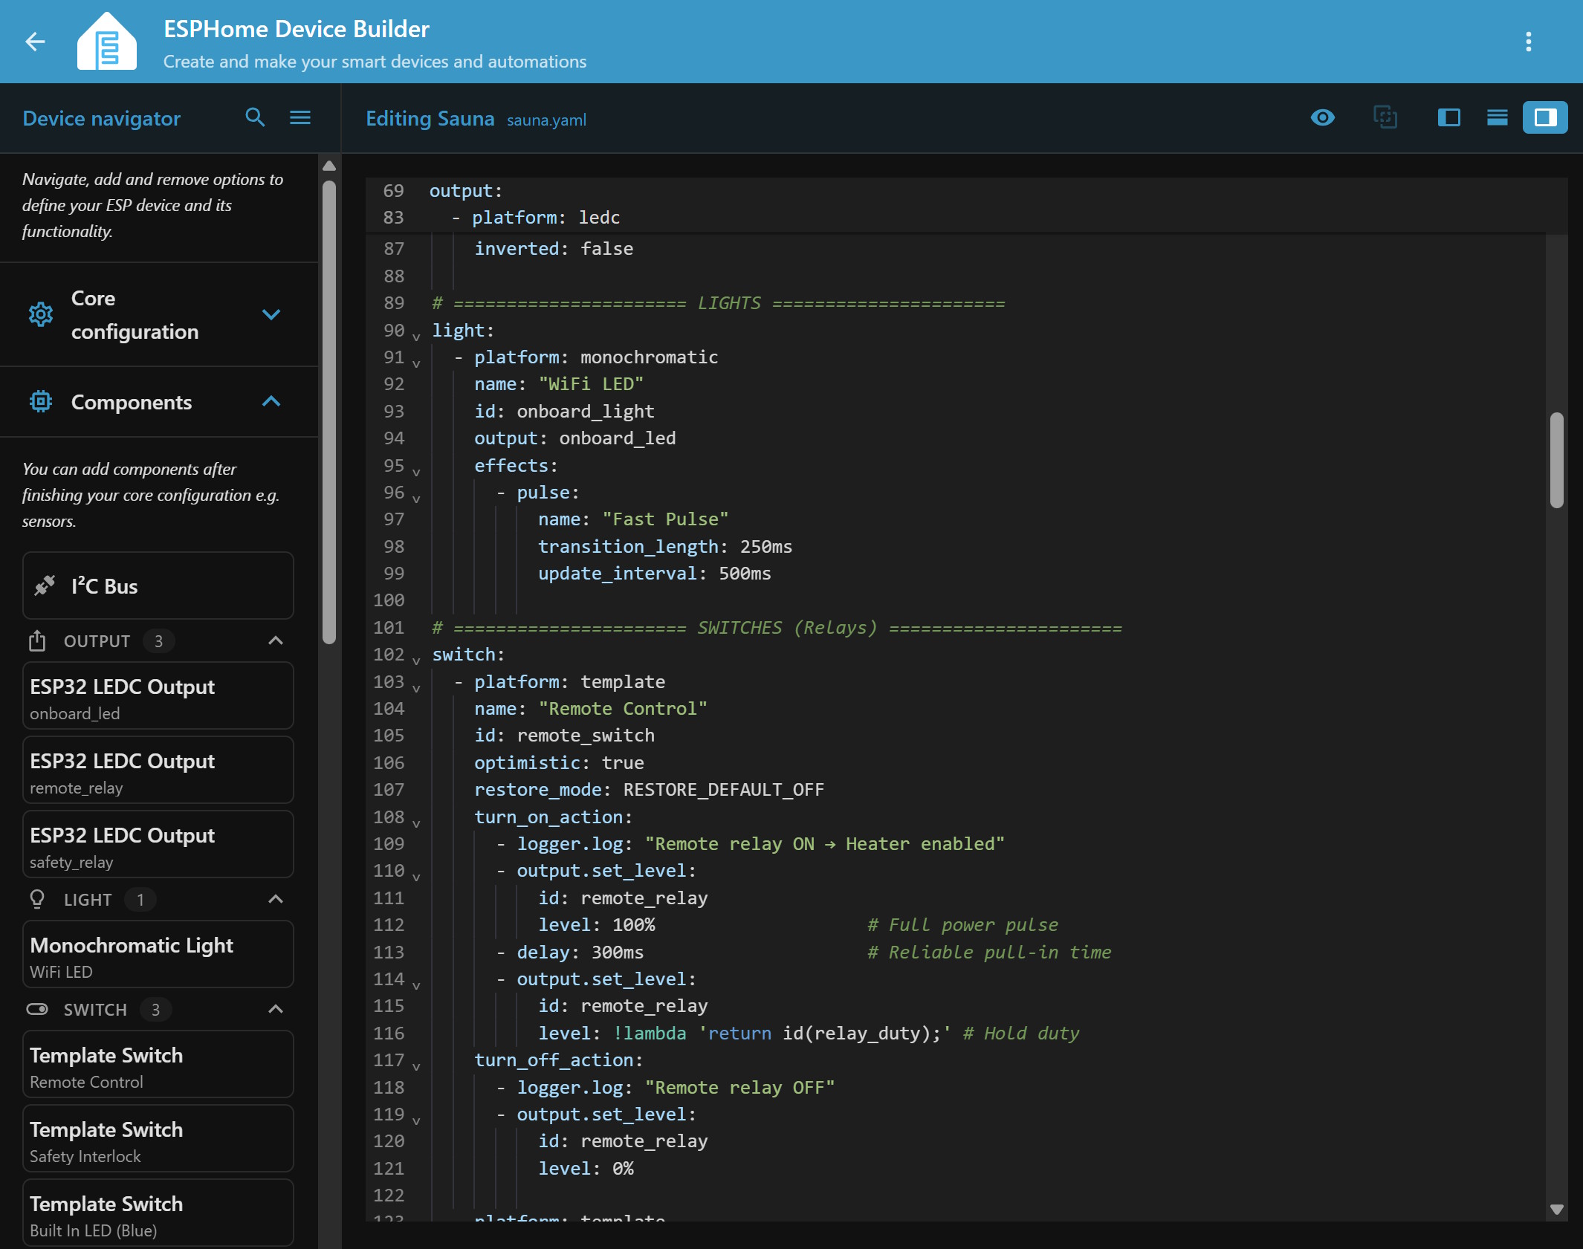Go back with the arrow icon
The width and height of the screenshot is (1583, 1249).
pyautogui.click(x=35, y=42)
